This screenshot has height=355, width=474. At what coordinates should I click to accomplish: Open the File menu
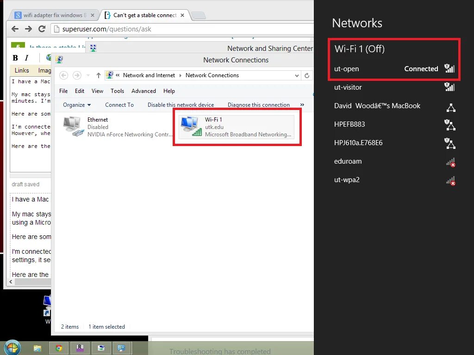(x=63, y=91)
